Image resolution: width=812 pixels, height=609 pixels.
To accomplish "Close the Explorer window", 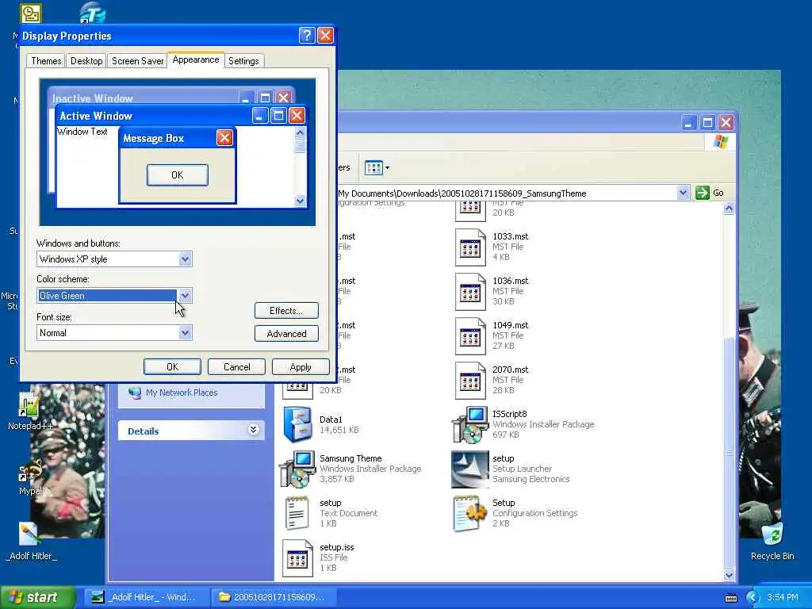I will click(726, 123).
